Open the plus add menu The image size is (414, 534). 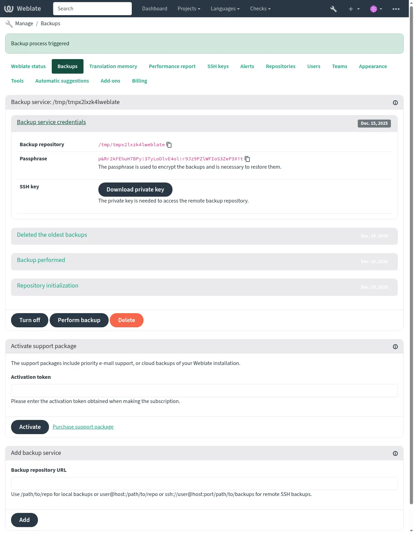[354, 9]
